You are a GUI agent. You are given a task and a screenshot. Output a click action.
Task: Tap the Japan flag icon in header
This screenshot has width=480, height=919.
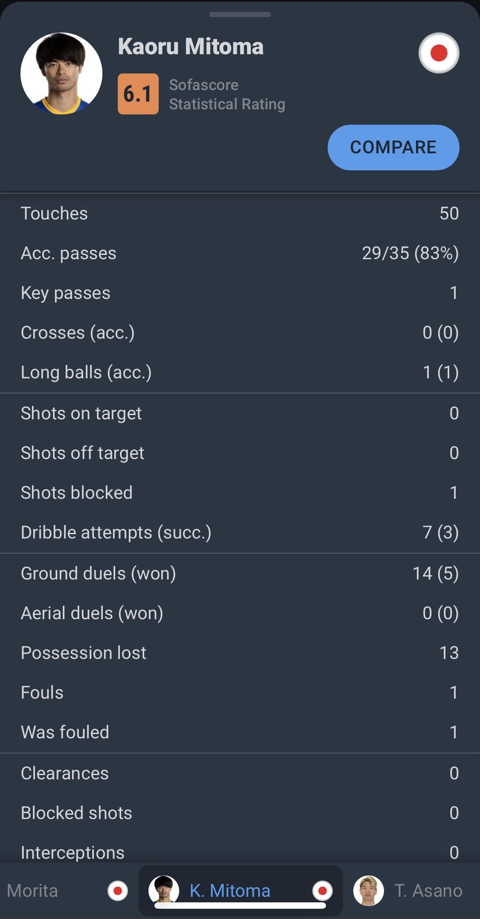[x=439, y=53]
